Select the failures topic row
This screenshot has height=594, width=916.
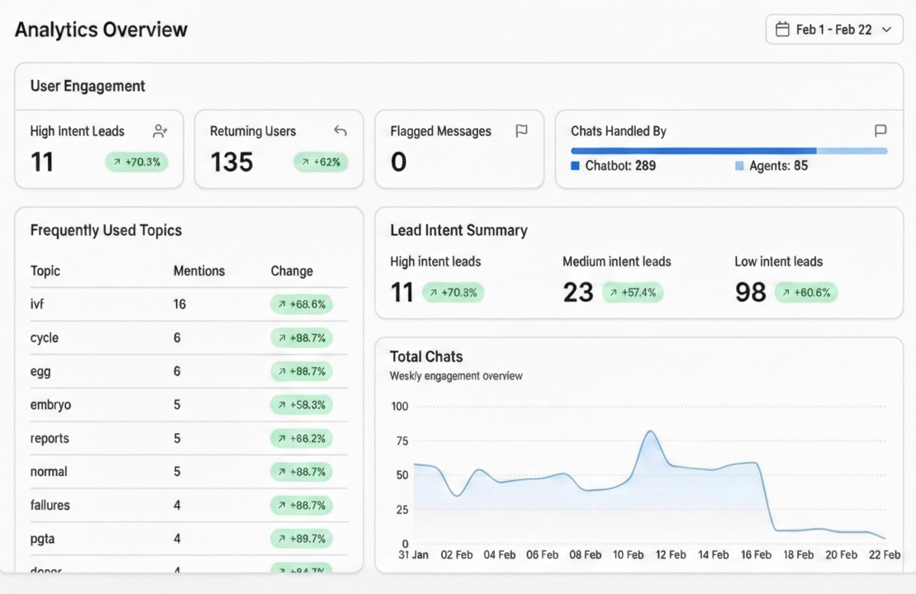[x=188, y=505]
